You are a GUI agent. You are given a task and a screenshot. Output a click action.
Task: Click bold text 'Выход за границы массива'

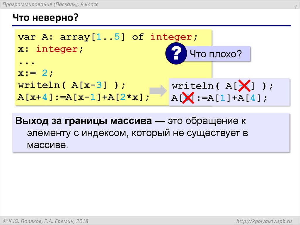pos(83,121)
